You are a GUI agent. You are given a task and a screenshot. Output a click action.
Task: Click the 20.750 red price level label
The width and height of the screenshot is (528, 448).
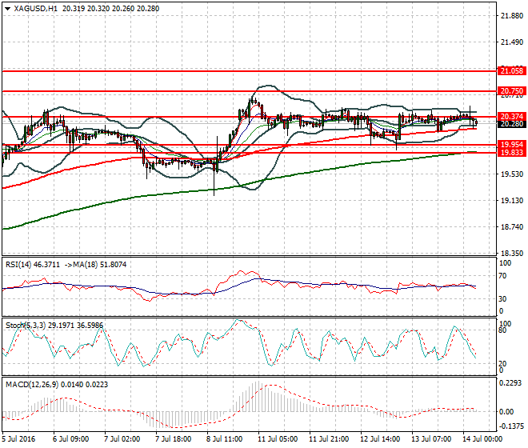[512, 91]
